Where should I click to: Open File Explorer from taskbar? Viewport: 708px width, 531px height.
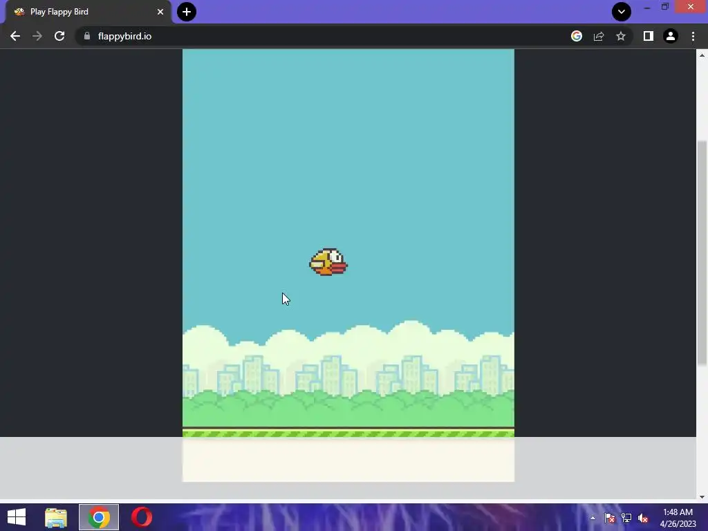(x=56, y=517)
